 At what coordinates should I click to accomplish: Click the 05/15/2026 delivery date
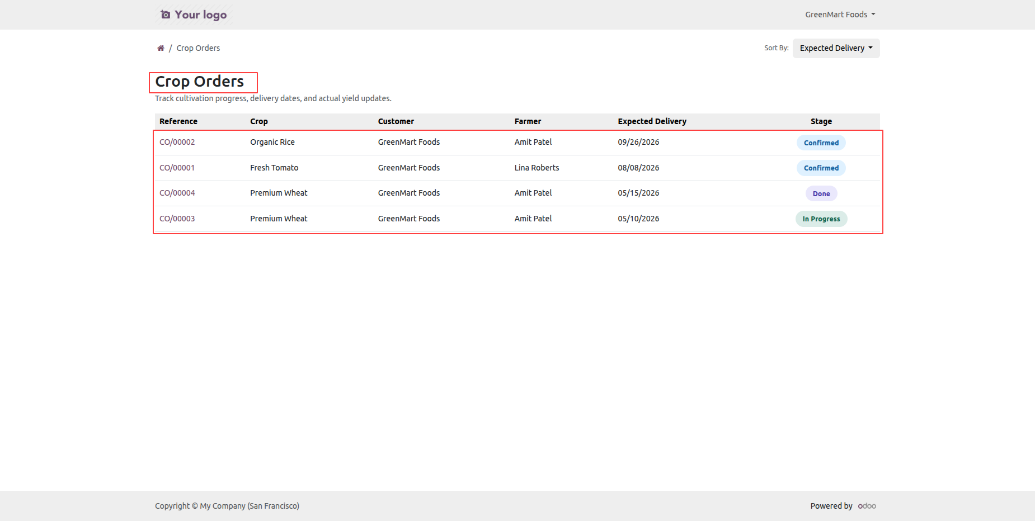pyautogui.click(x=638, y=193)
